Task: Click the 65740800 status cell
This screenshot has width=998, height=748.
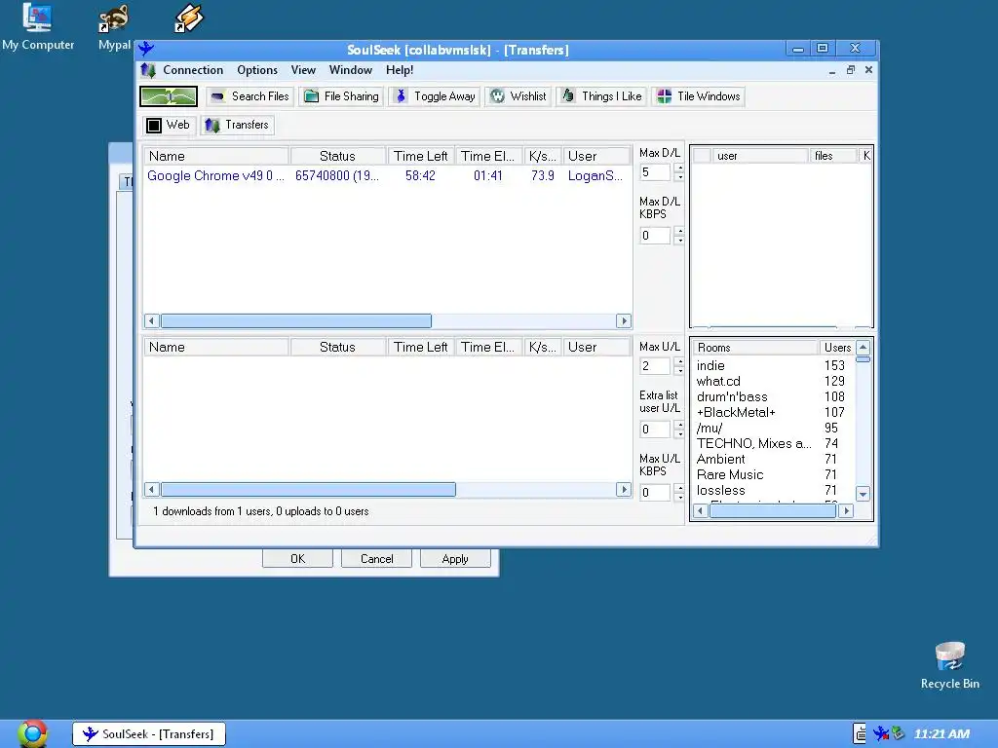Action: point(336,175)
